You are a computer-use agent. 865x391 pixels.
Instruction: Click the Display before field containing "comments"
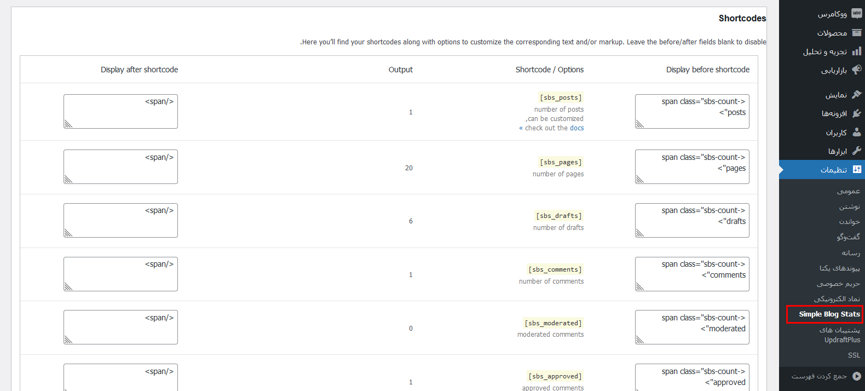pyautogui.click(x=692, y=274)
